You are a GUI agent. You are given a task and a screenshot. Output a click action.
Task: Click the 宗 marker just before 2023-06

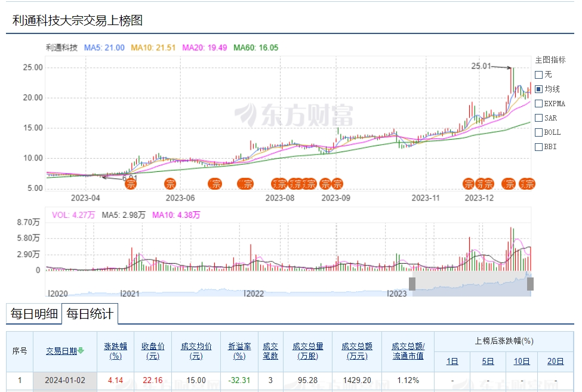[170, 184]
